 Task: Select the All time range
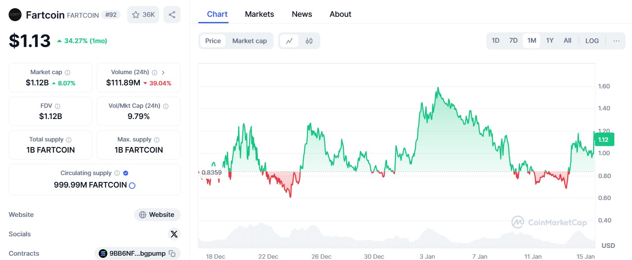pos(567,41)
